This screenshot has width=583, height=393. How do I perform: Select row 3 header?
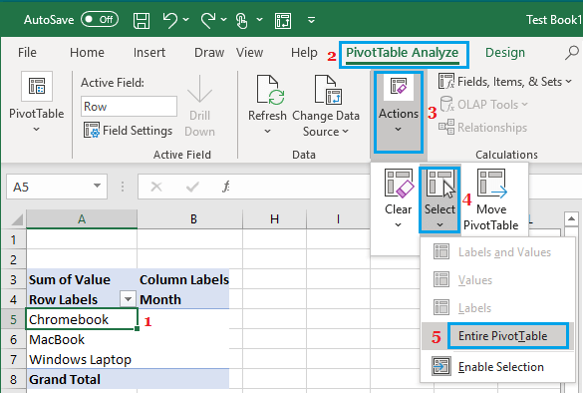click(x=13, y=279)
